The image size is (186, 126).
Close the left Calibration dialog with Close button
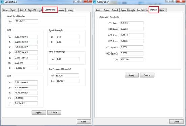point(84,122)
